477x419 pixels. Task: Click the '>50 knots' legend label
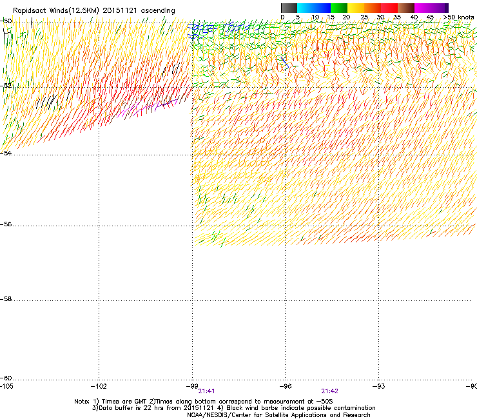[x=458, y=17]
